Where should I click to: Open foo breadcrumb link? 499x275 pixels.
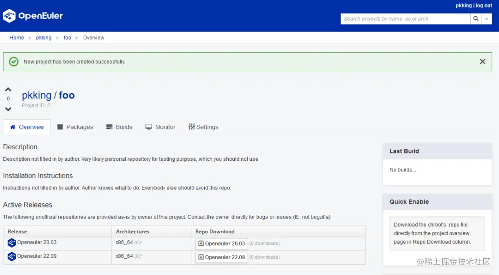pyautogui.click(x=67, y=37)
